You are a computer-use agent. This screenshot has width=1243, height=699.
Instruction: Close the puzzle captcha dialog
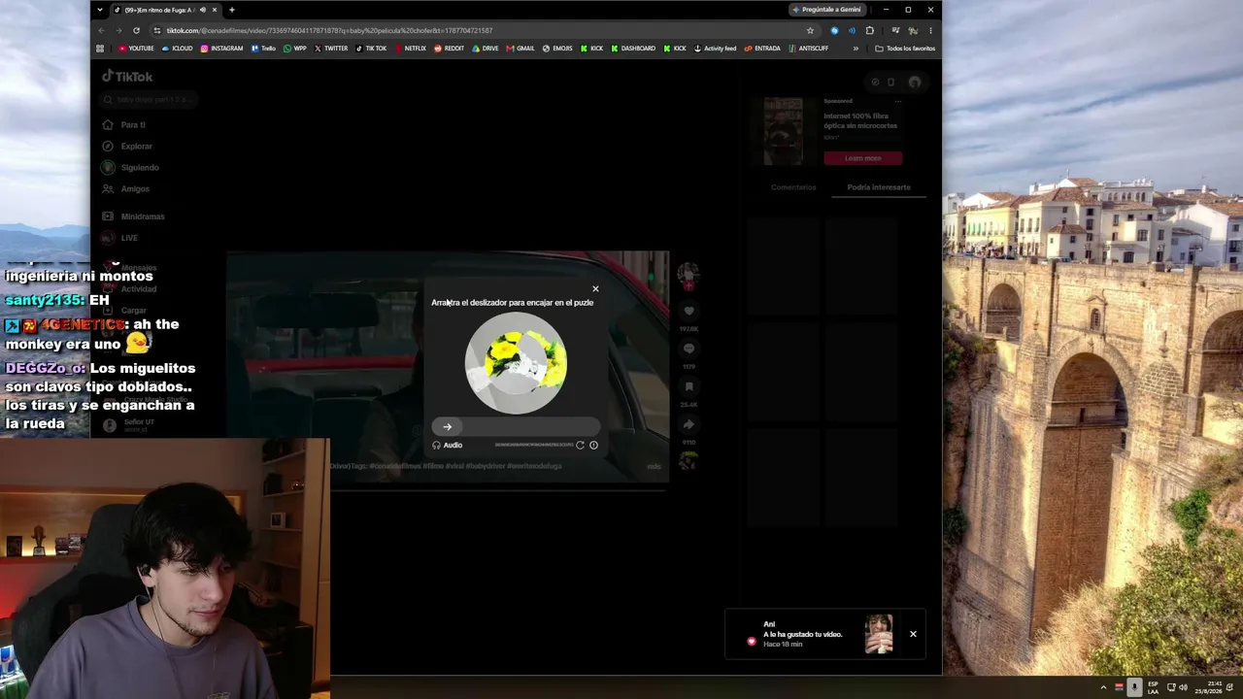(595, 288)
